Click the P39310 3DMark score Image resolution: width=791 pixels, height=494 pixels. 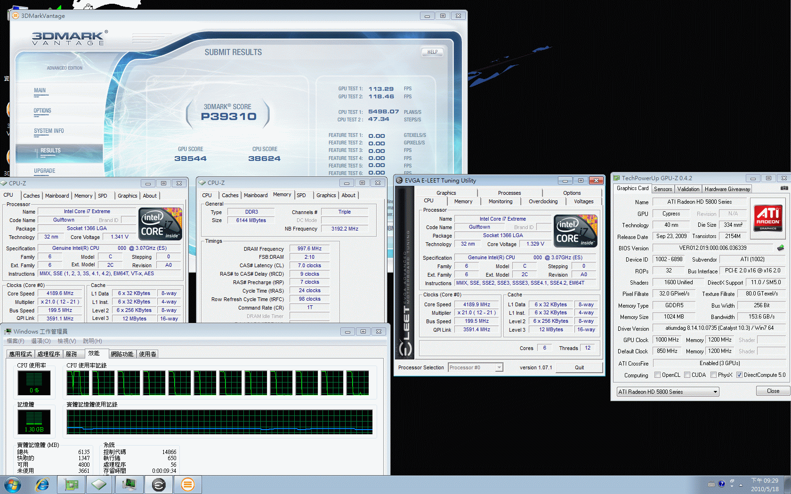pos(228,117)
